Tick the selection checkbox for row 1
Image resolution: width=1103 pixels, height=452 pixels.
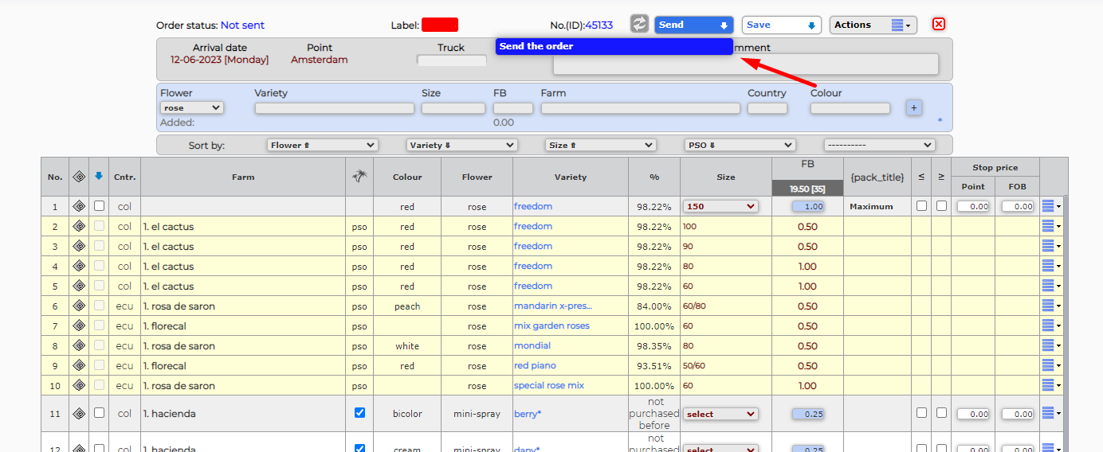[99, 206]
